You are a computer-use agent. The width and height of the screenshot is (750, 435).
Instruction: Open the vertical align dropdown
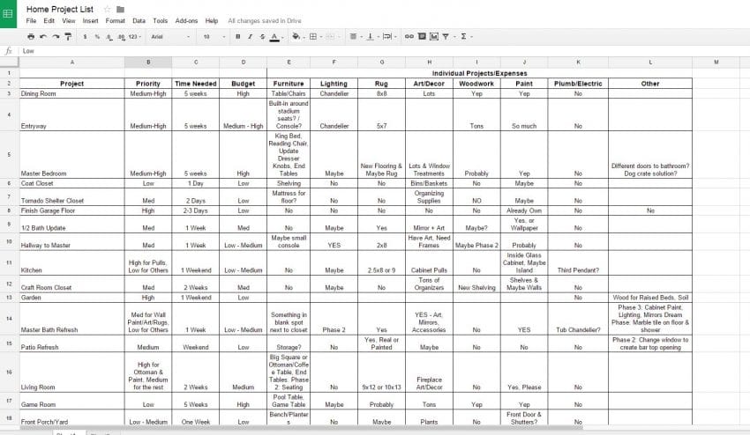(x=372, y=36)
